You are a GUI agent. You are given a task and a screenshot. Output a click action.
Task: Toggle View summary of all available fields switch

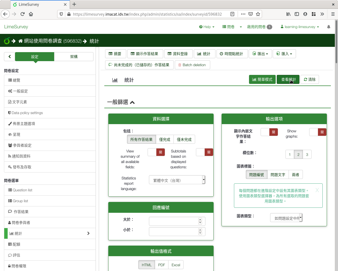[x=156, y=152]
